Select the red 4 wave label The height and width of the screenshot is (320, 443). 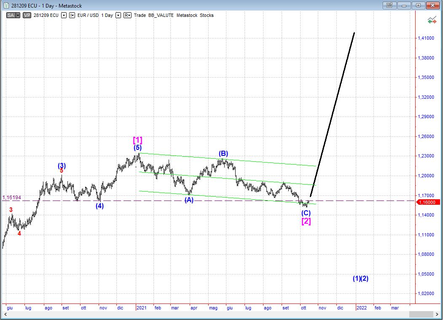pos(19,233)
